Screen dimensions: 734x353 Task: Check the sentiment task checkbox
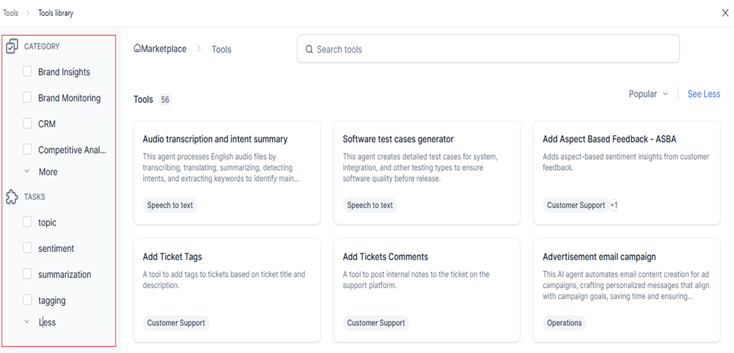point(27,248)
